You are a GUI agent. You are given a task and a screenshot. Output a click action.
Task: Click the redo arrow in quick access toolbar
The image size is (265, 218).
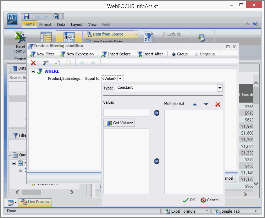point(46,17)
